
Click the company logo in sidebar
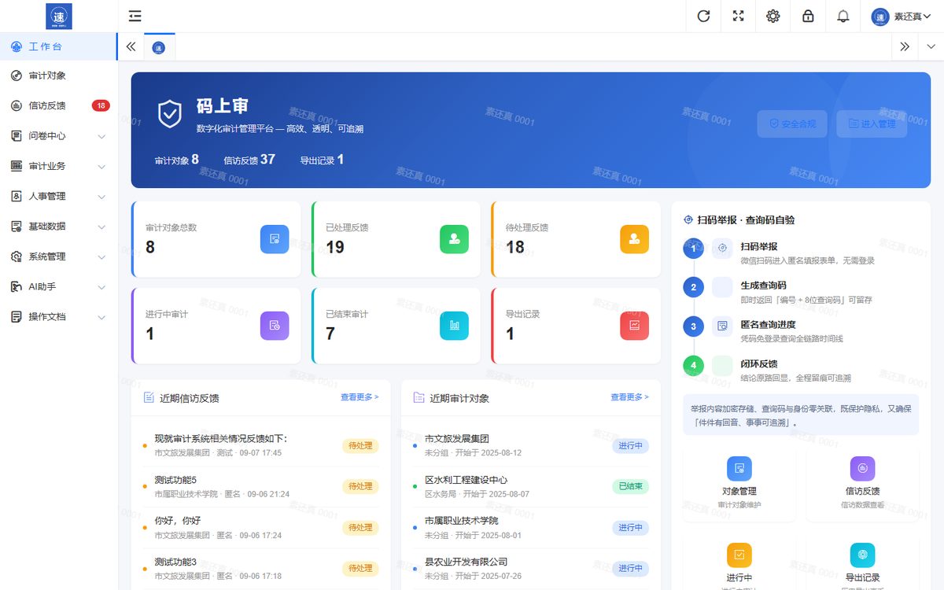[x=59, y=16]
